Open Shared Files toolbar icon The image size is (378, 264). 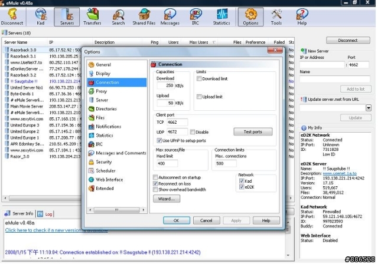[144, 17]
